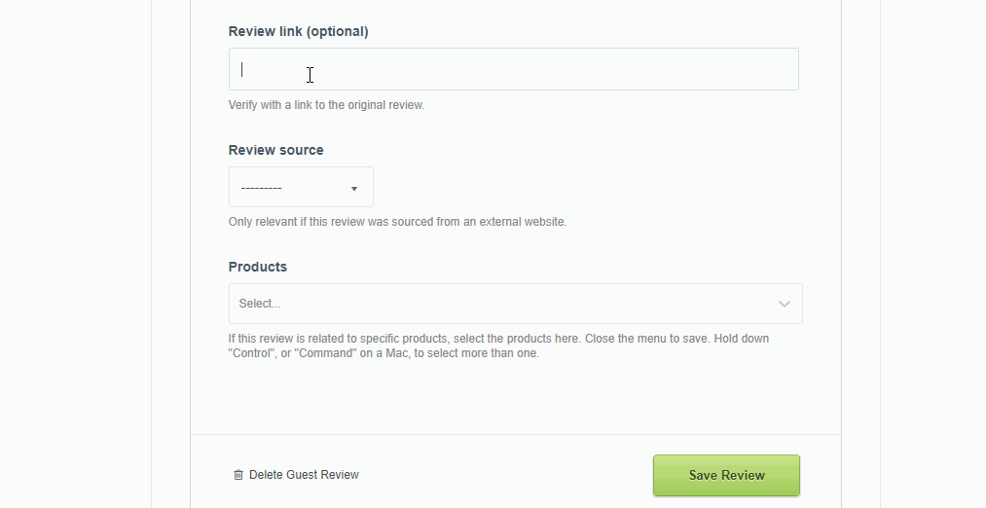The width and height of the screenshot is (986, 508).
Task: Click the "Products" field label
Action: [x=257, y=267]
